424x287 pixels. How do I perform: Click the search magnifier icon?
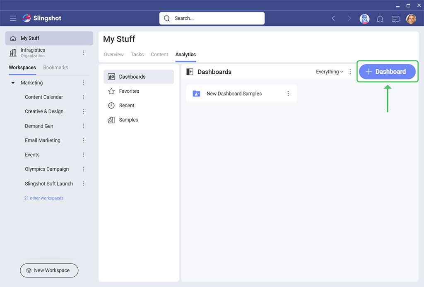(x=167, y=18)
